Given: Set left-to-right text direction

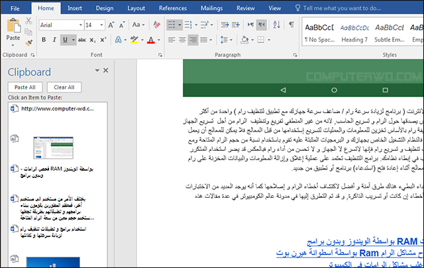Looking at the screenshot, I should [x=250, y=25].
